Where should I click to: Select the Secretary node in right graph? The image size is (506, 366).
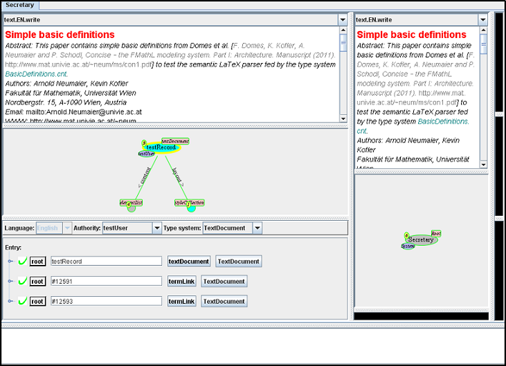point(421,240)
